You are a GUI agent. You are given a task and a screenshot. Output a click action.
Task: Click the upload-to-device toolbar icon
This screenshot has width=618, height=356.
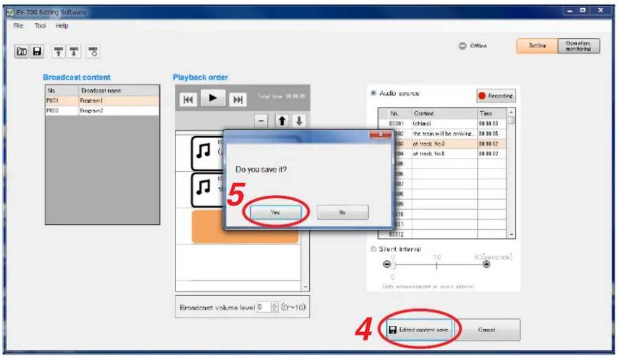[x=58, y=52]
